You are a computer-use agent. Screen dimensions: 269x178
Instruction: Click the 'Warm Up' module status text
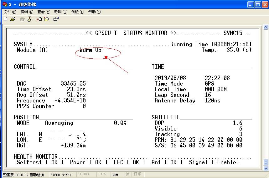pos(91,50)
